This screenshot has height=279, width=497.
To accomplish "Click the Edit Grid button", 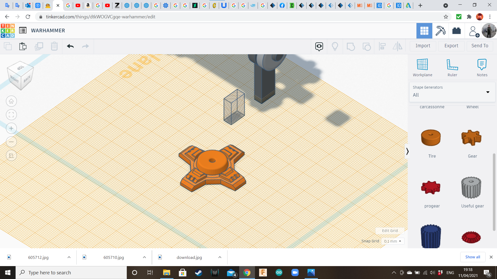I will point(390,231).
